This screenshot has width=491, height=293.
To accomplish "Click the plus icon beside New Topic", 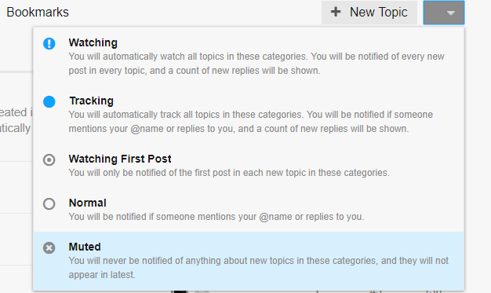I will pyautogui.click(x=336, y=12).
